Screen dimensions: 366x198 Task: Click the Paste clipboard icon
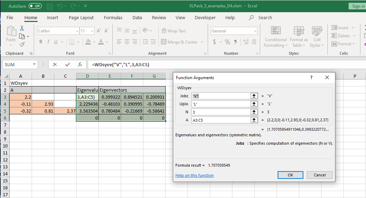click(11, 31)
